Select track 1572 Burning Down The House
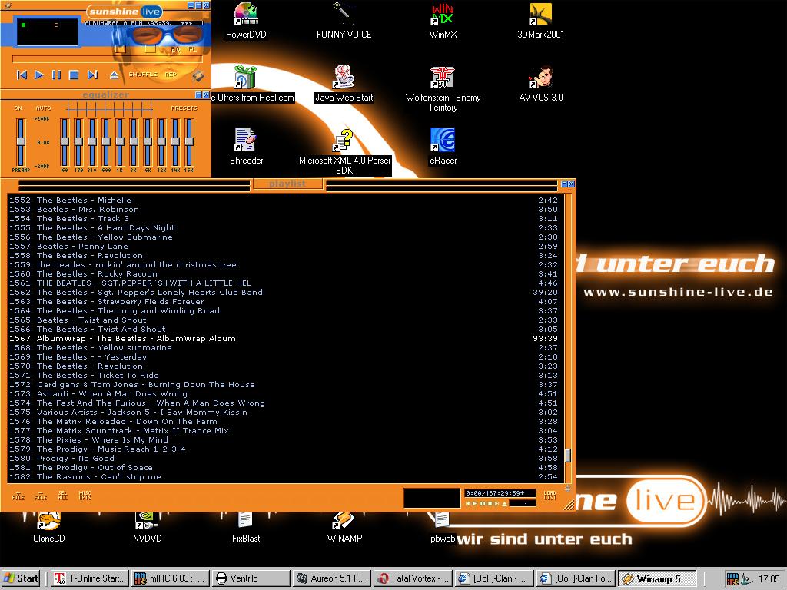787x590 pixels. coord(284,385)
